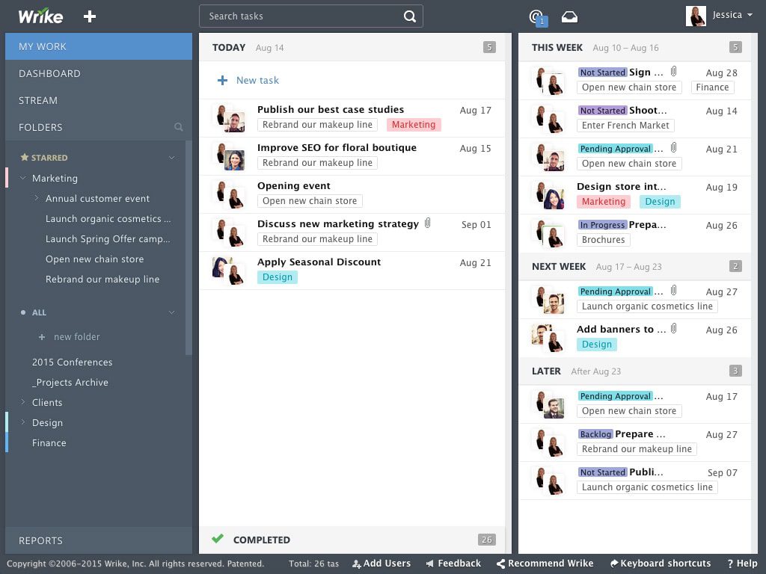Image resolution: width=766 pixels, height=574 pixels.
Task: Collapse the STARRED folders section
Action: pos(172,158)
